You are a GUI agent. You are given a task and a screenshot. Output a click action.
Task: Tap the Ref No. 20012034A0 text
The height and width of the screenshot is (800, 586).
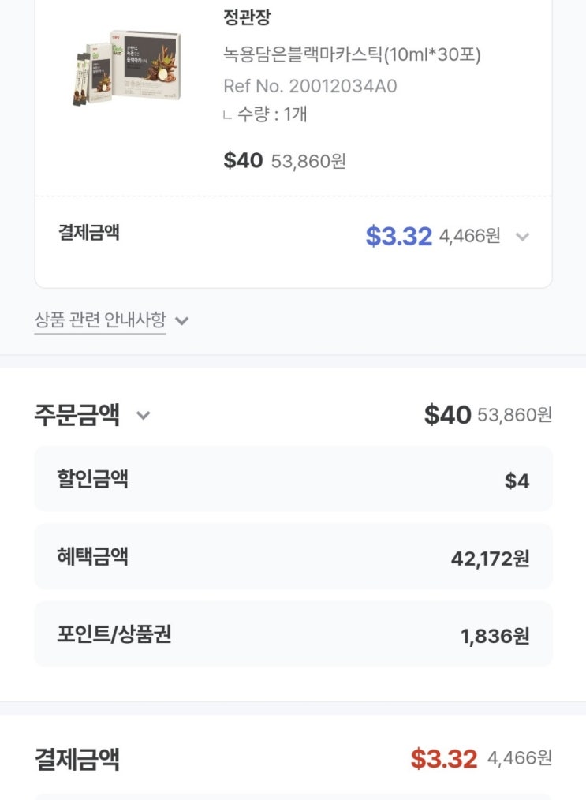pyautogui.click(x=310, y=86)
